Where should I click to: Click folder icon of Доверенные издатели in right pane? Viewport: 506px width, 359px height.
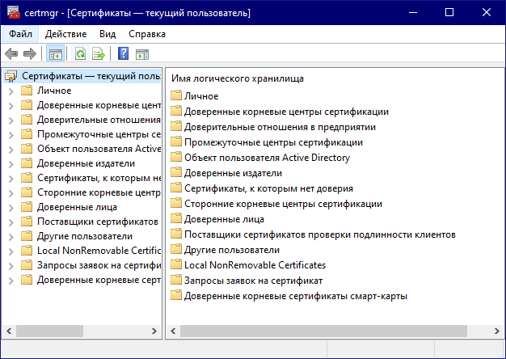(x=176, y=172)
